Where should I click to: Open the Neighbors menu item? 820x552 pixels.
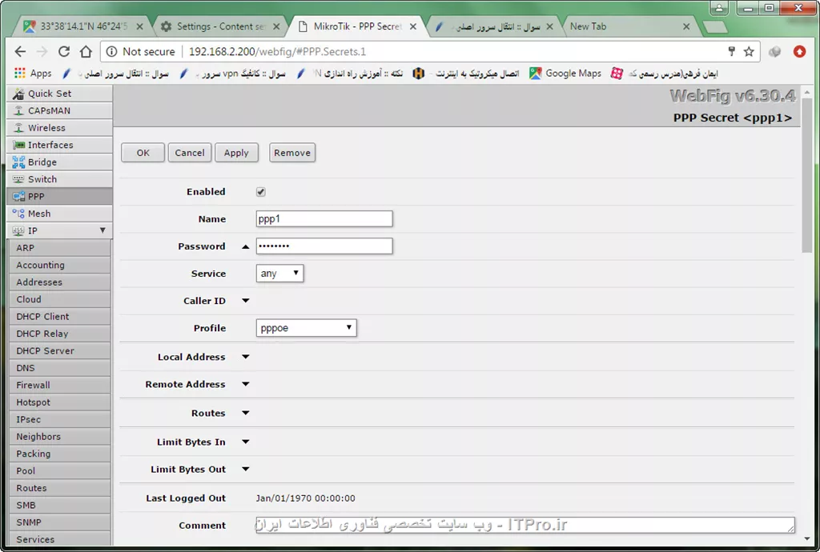(x=59, y=437)
